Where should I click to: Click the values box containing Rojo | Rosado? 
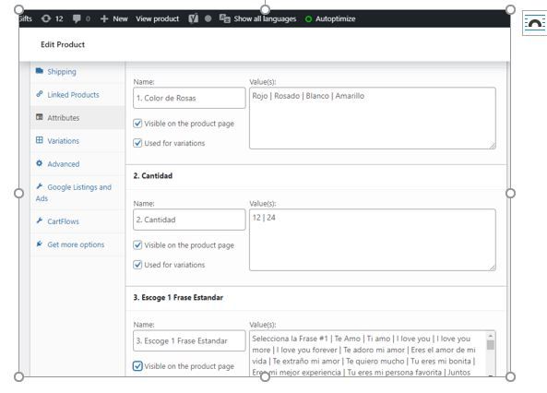tap(373, 118)
